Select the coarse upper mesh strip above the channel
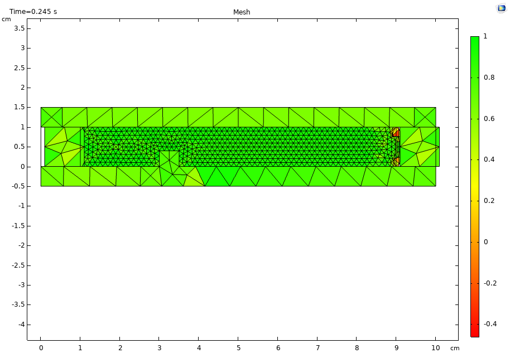 pos(238,117)
